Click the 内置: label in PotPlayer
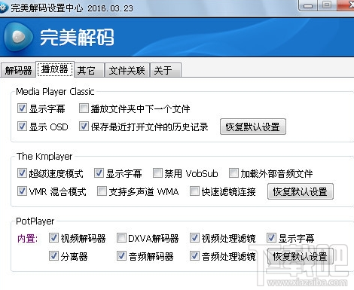The width and height of the screenshot is (354, 290). tap(27, 239)
